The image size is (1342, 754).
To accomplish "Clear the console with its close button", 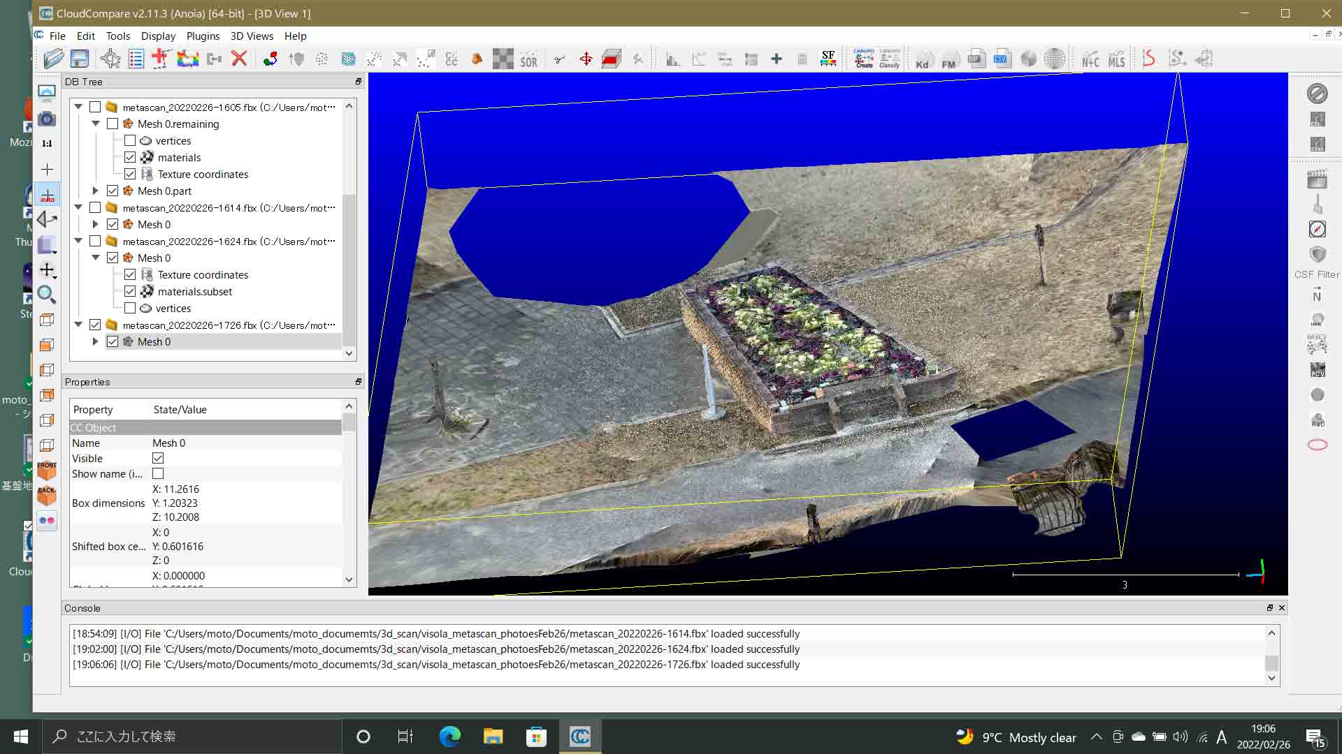I will 1282,608.
